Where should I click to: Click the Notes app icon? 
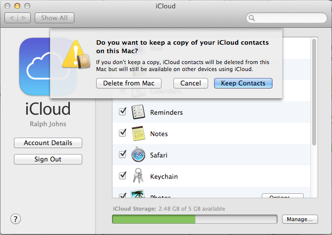pos(138,134)
